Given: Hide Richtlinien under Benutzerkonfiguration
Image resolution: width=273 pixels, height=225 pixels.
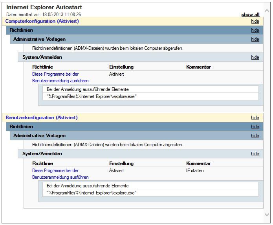Looking at the screenshot, I should [255, 127].
